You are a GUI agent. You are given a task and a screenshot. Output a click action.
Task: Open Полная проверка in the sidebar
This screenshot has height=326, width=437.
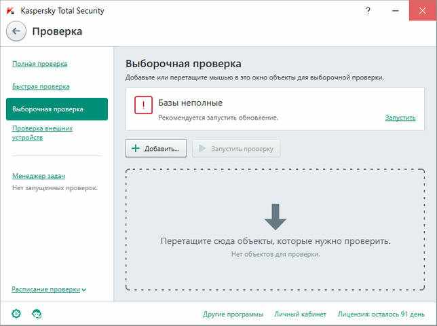click(40, 64)
